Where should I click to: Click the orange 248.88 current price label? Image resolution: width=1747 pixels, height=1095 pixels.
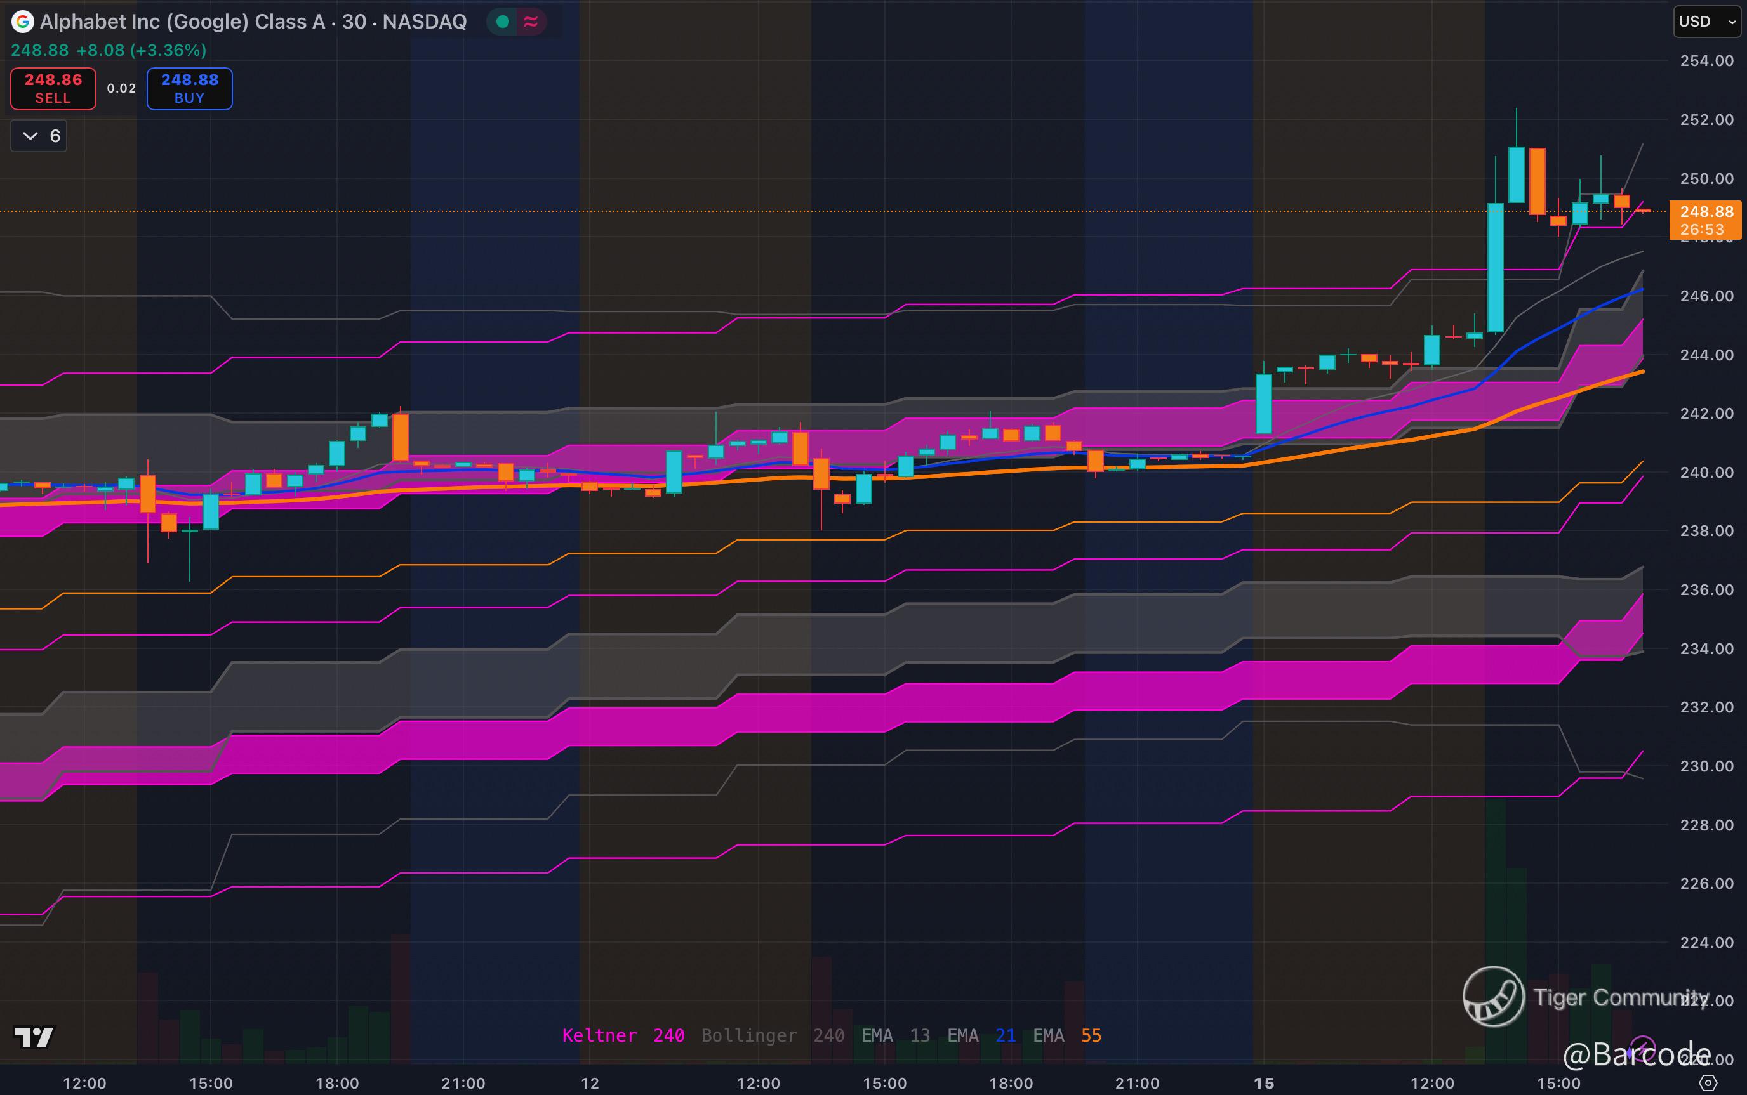tap(1706, 212)
